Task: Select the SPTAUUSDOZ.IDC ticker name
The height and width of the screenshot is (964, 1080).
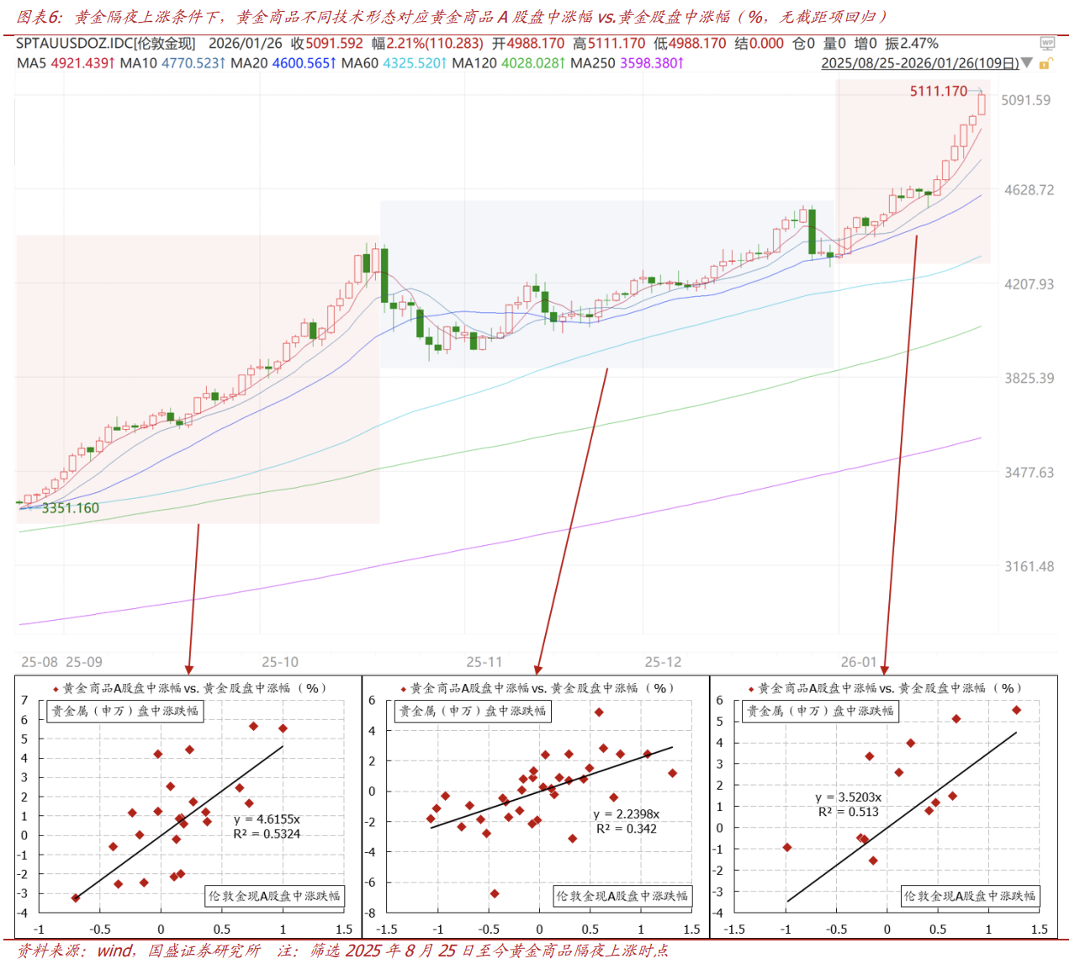Action: click(x=105, y=43)
